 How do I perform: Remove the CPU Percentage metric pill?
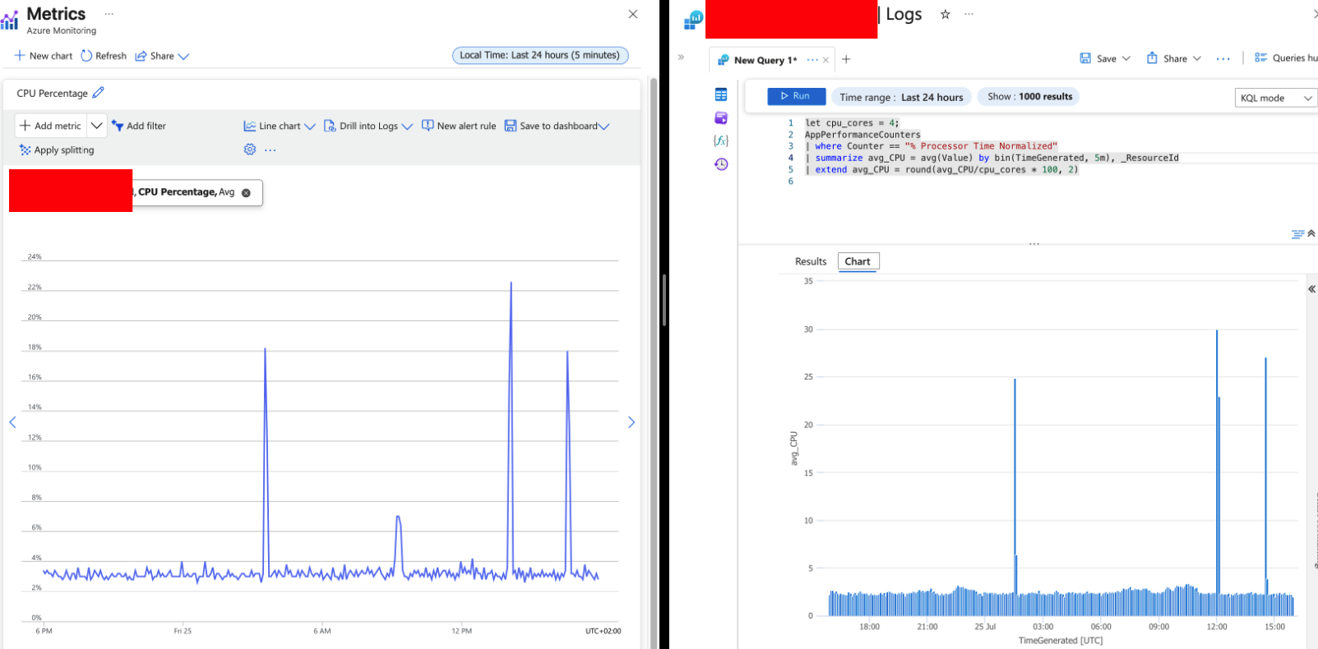tap(246, 193)
